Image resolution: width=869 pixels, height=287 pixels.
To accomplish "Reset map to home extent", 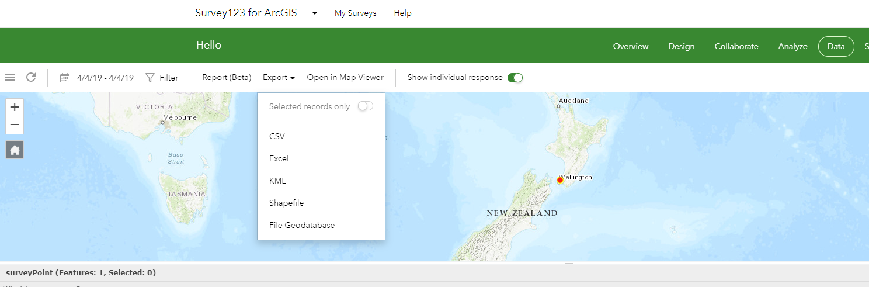I will [x=15, y=150].
